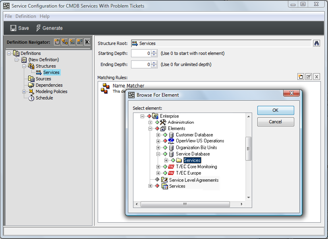Open the File menu
Image resolution: width=328 pixels, height=239 pixels.
click(x=8, y=16)
